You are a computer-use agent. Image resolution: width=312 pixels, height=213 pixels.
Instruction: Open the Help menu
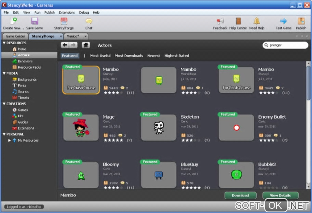(x=96, y=13)
